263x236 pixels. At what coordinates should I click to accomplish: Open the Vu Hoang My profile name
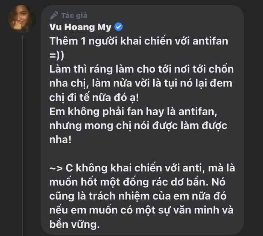pos(80,27)
